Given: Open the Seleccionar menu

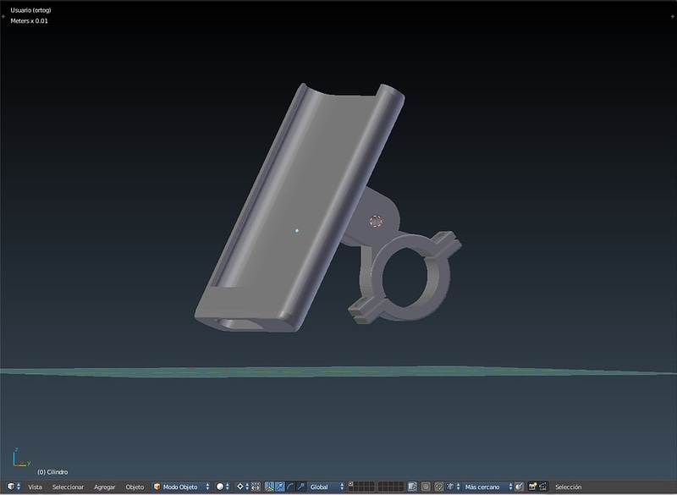Looking at the screenshot, I should (68, 487).
